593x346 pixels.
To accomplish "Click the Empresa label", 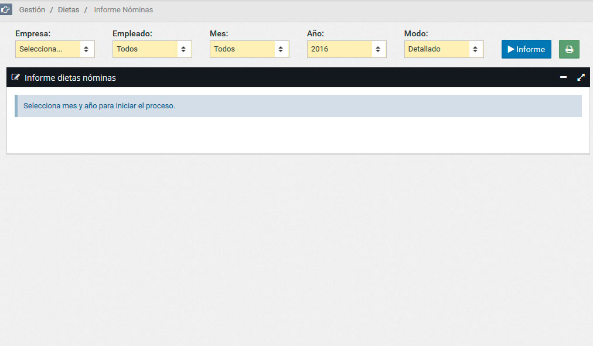I will click(33, 33).
